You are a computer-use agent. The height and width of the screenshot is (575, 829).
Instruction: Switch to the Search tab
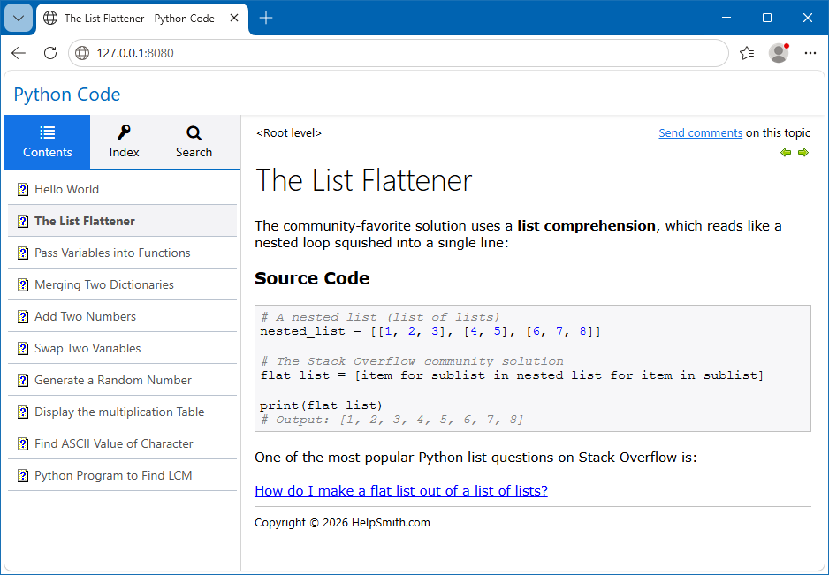click(194, 141)
